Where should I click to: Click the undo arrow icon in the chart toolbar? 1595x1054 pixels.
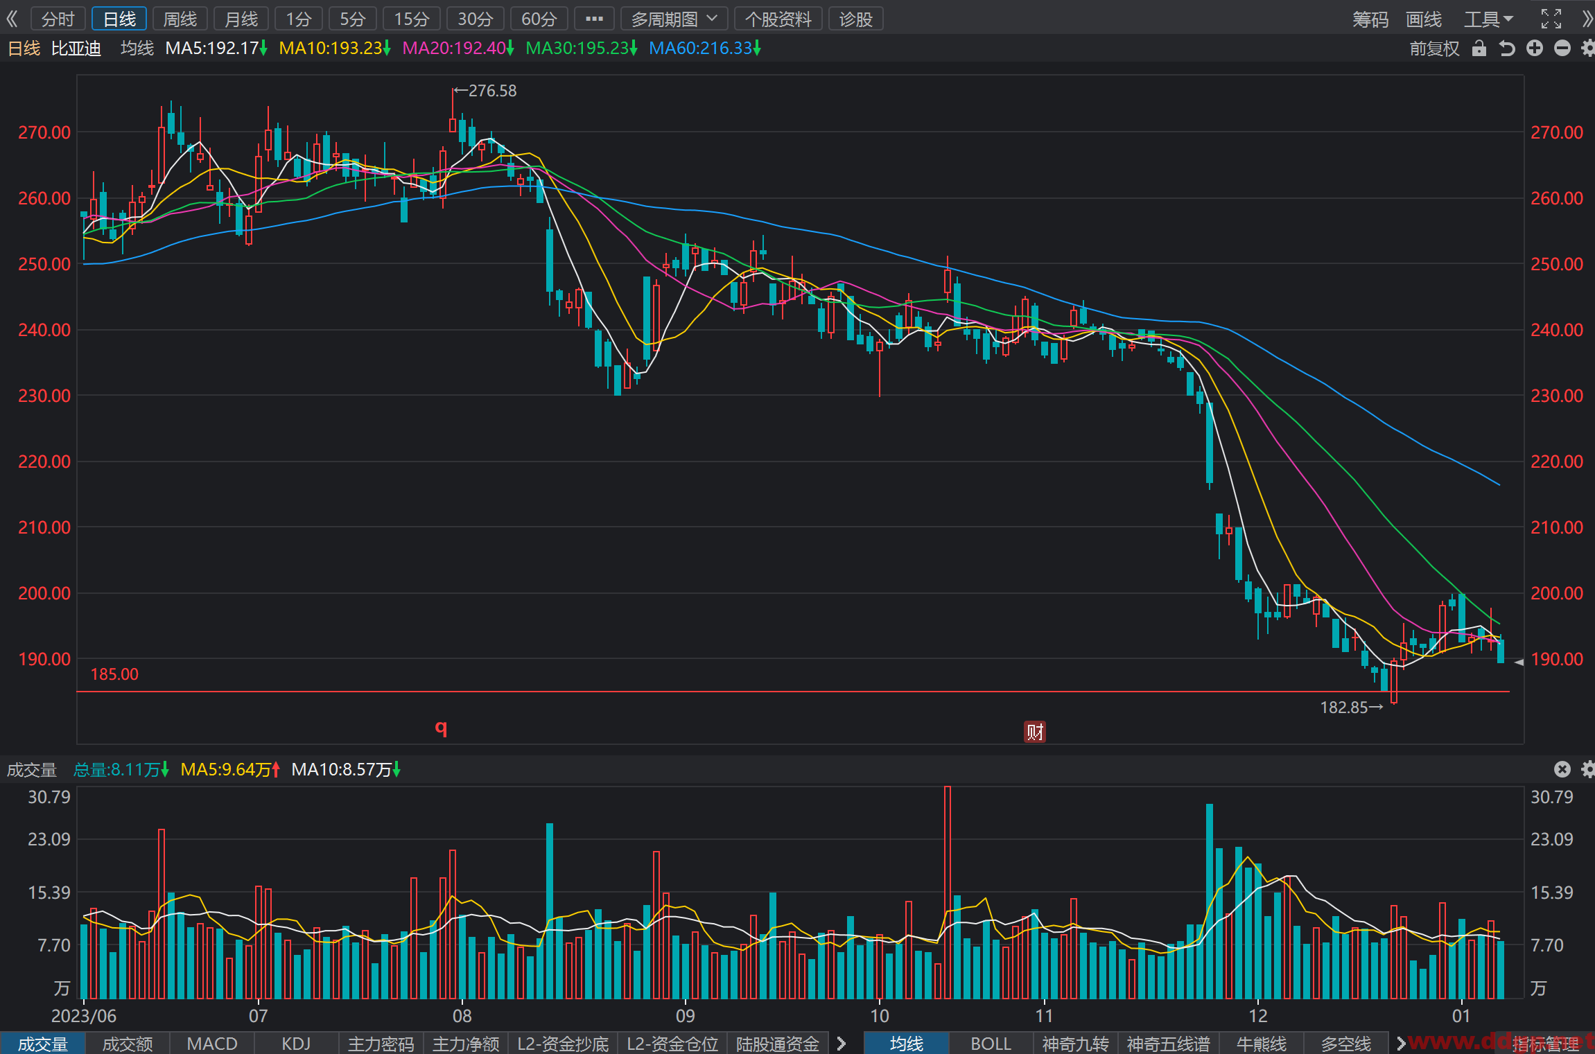tap(1507, 49)
